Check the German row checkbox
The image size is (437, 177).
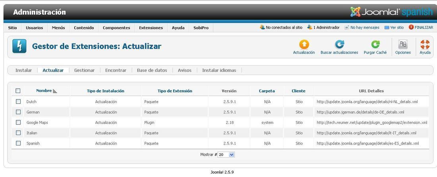click(x=18, y=112)
